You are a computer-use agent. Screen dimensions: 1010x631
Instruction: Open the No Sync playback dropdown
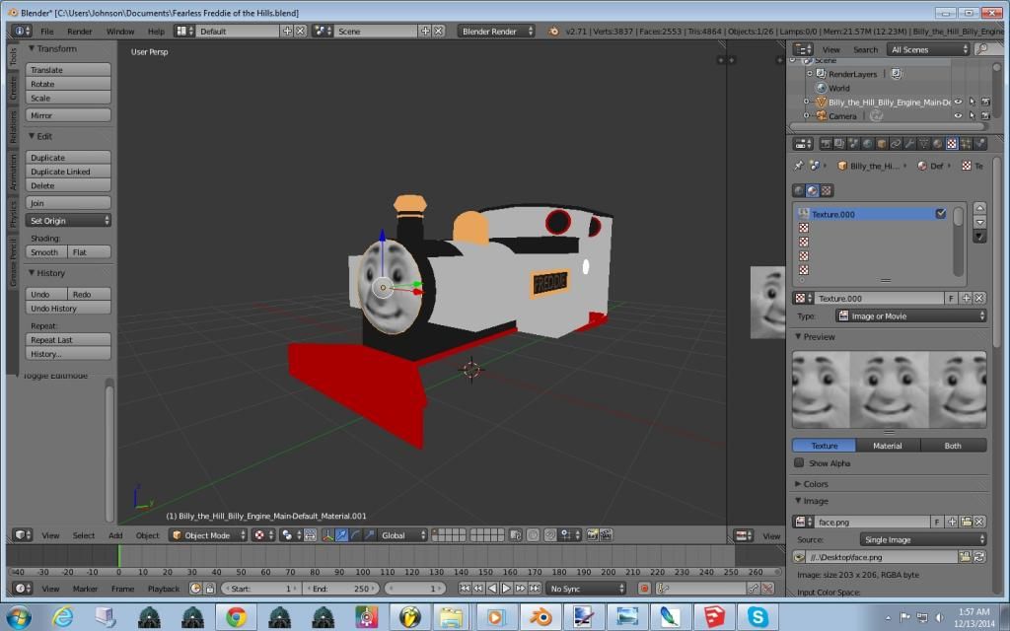tap(586, 588)
